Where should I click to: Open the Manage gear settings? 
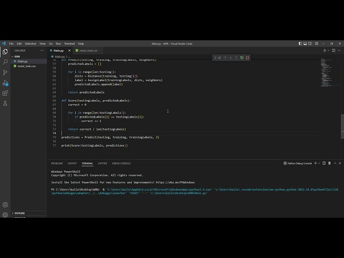pyautogui.click(x=5, y=215)
